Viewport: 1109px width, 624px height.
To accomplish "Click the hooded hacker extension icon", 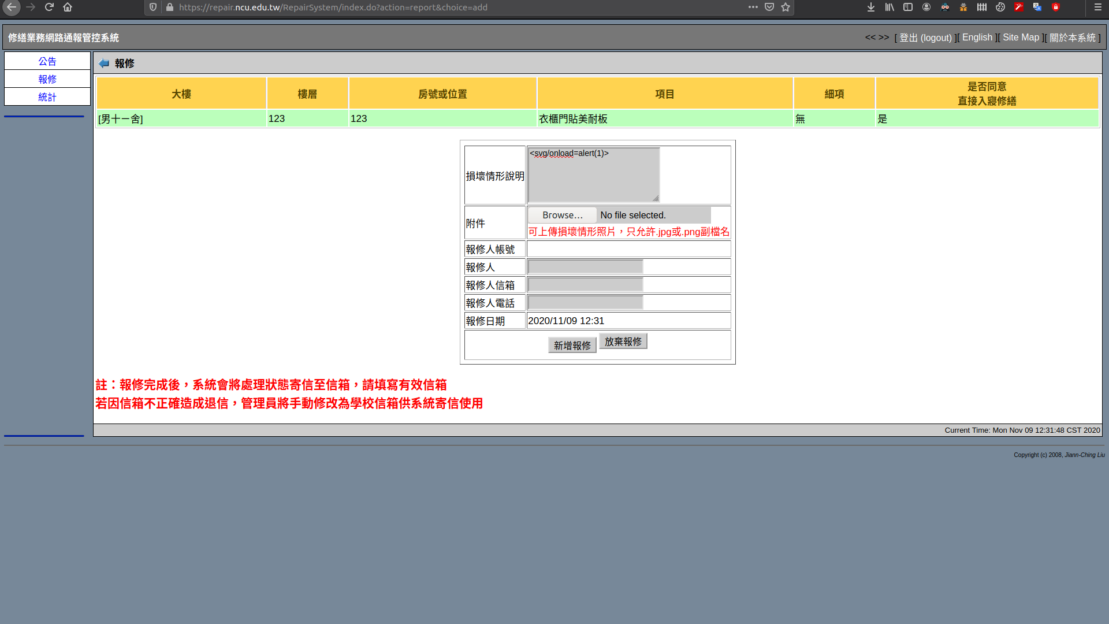I will pyautogui.click(x=945, y=7).
